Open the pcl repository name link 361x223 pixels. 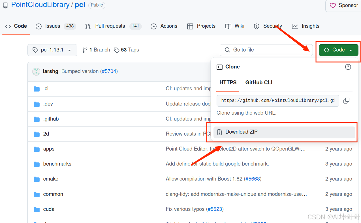click(80, 5)
